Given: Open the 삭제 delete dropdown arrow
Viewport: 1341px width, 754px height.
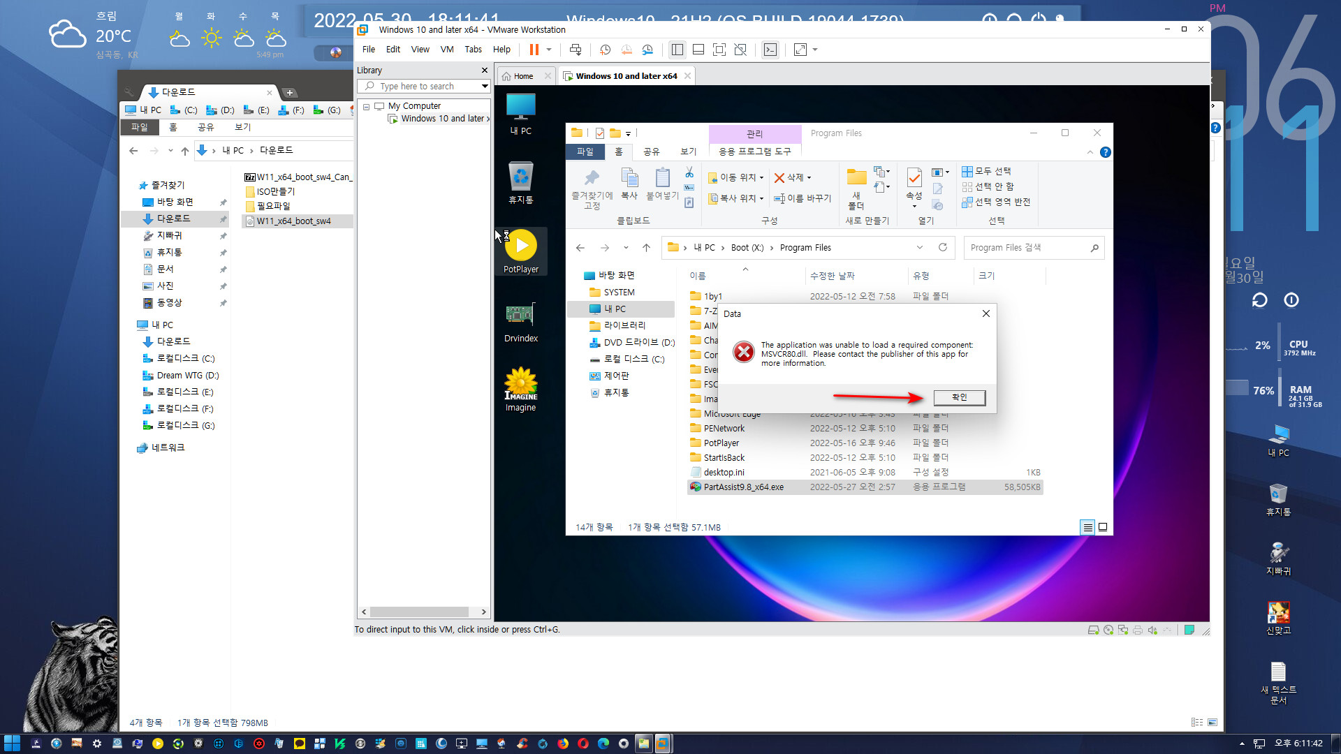Looking at the screenshot, I should pyautogui.click(x=809, y=178).
